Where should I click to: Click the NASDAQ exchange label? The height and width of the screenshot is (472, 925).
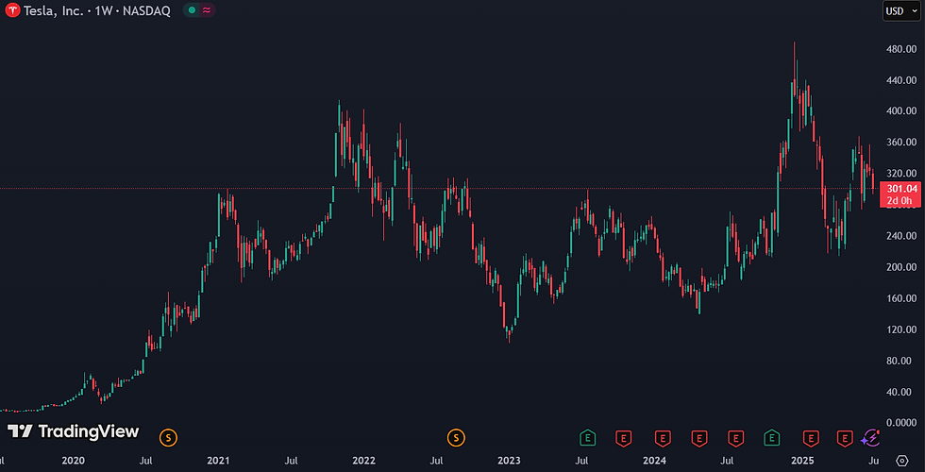click(146, 10)
